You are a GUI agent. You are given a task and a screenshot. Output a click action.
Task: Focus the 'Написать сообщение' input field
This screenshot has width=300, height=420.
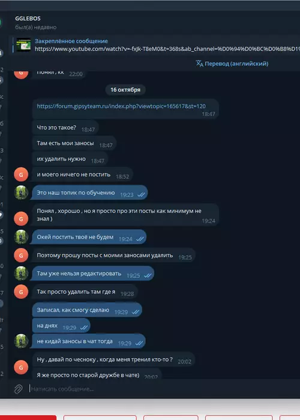point(161,389)
